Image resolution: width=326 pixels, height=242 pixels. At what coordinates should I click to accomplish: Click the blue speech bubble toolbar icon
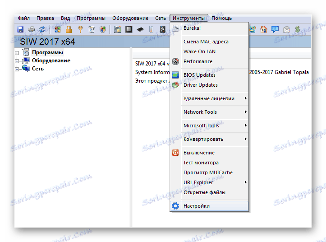[x=275, y=29]
